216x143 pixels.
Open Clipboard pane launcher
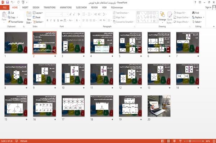click(x=24, y=27)
